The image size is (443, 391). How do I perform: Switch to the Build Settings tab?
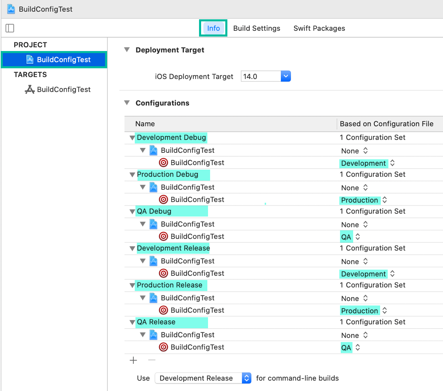coord(256,28)
